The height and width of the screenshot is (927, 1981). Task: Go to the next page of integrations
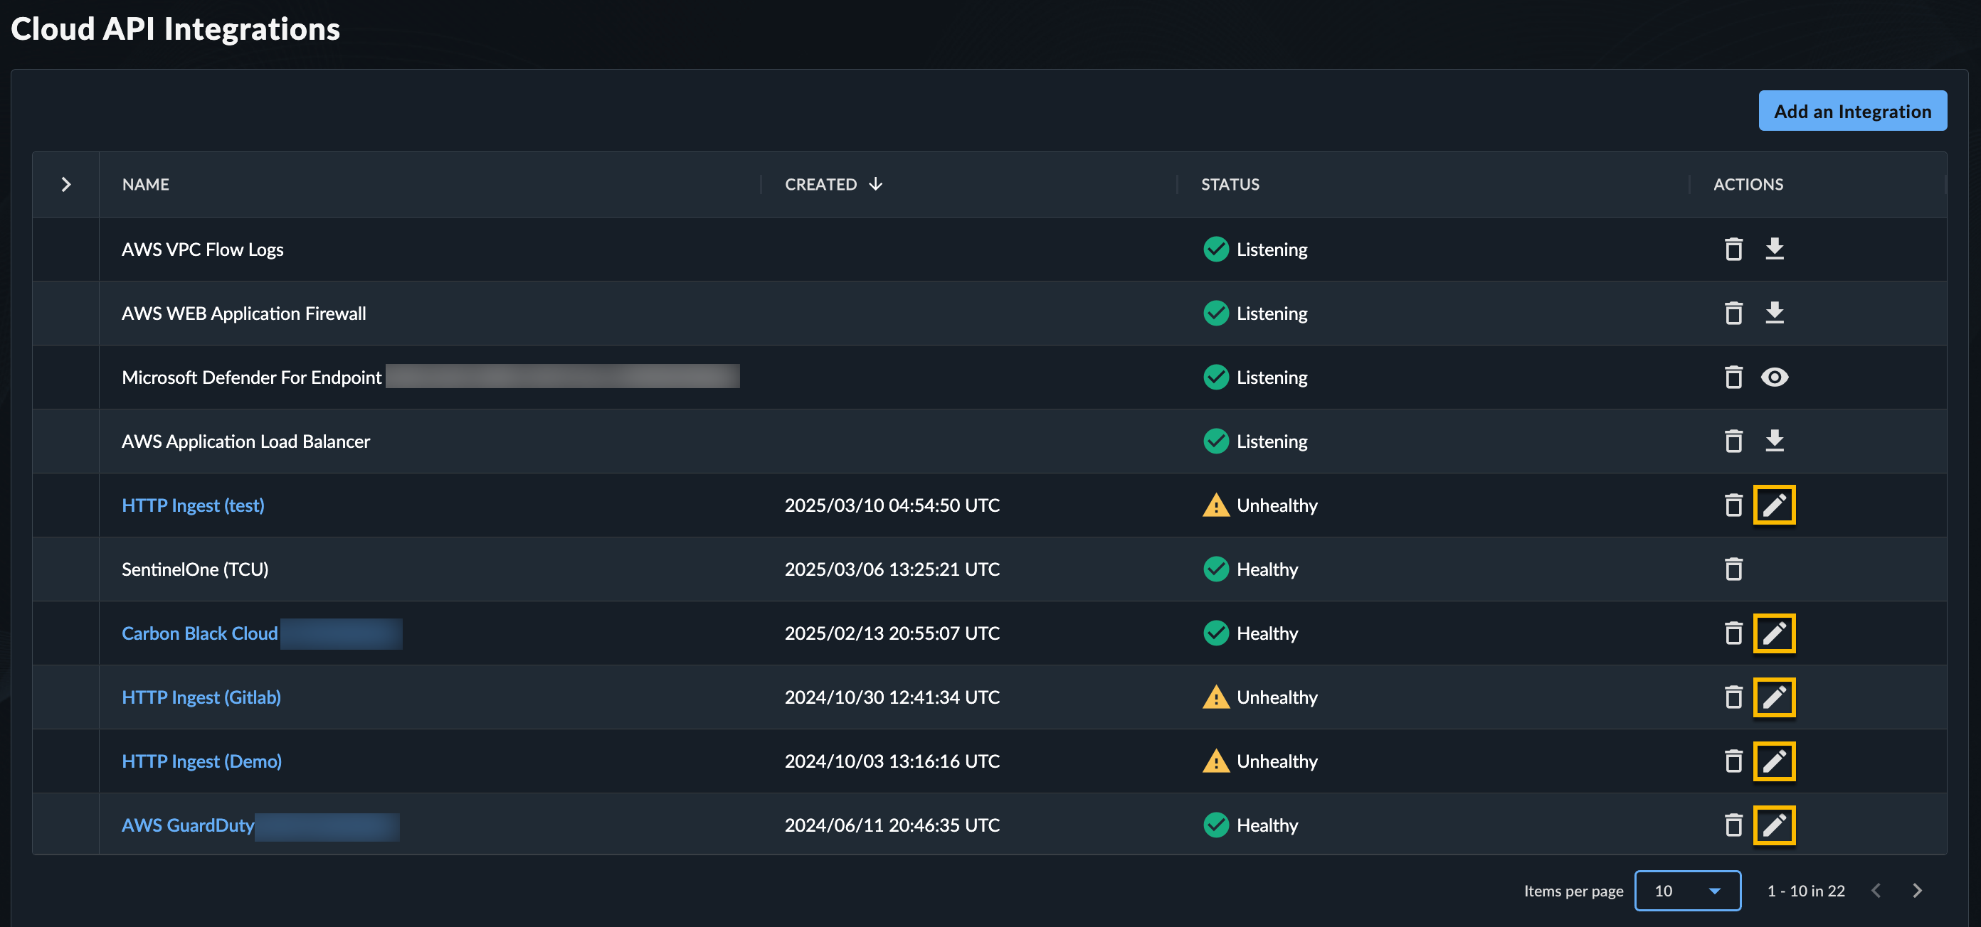point(1917,891)
